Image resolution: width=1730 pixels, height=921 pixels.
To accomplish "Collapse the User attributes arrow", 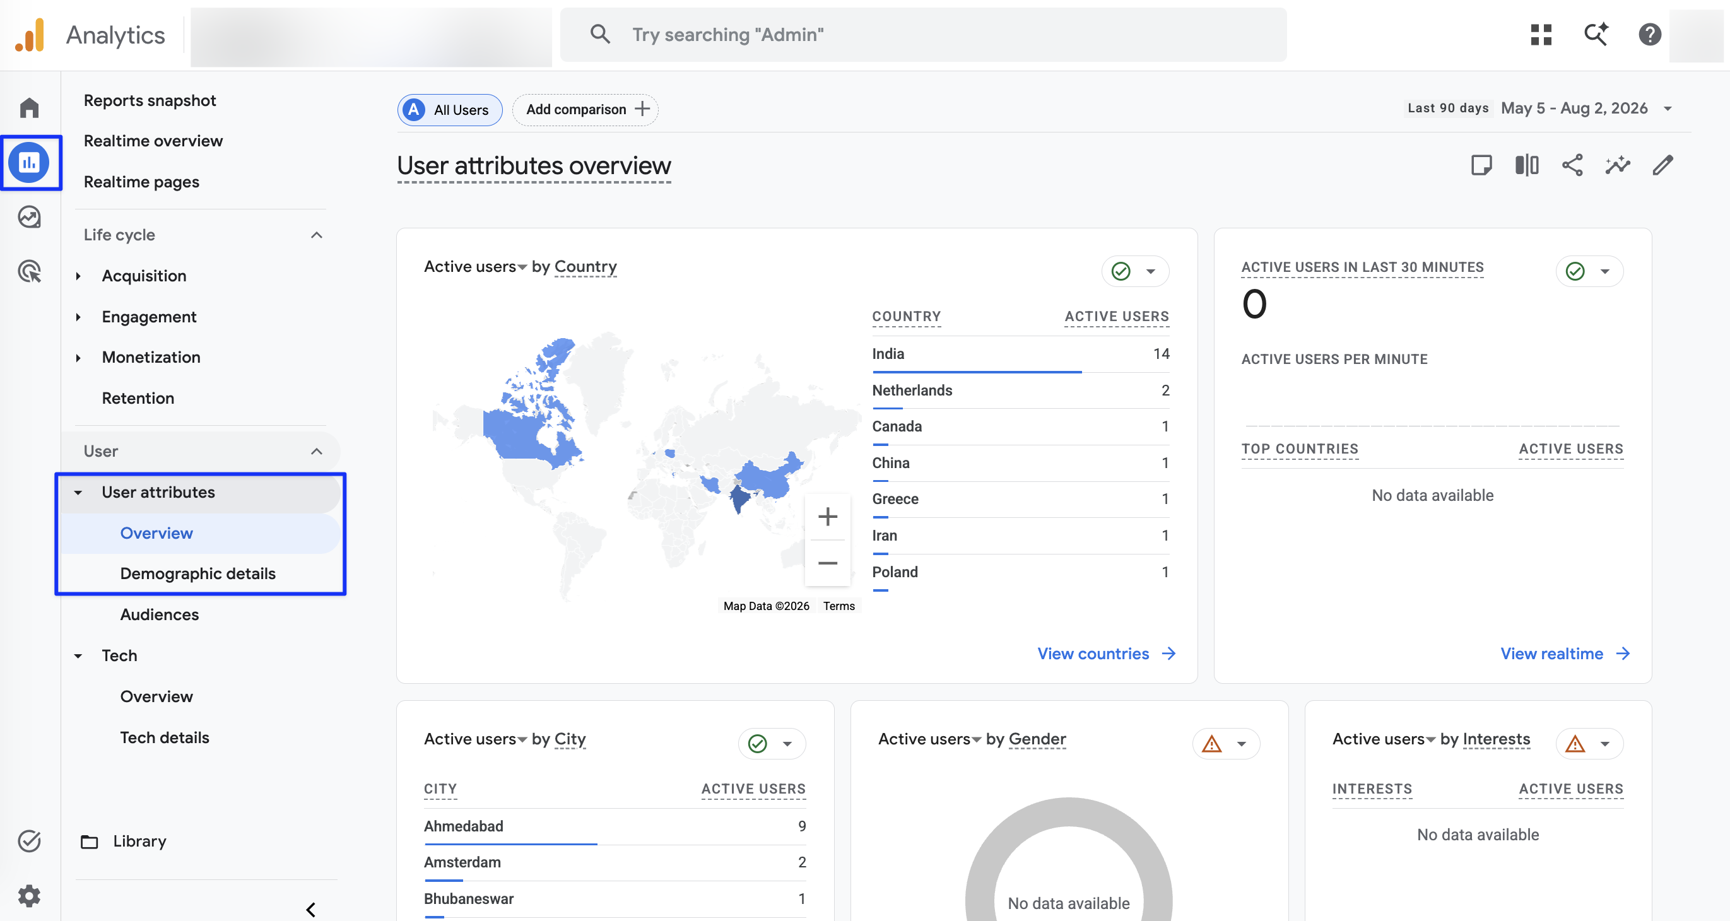I will pyautogui.click(x=79, y=493).
